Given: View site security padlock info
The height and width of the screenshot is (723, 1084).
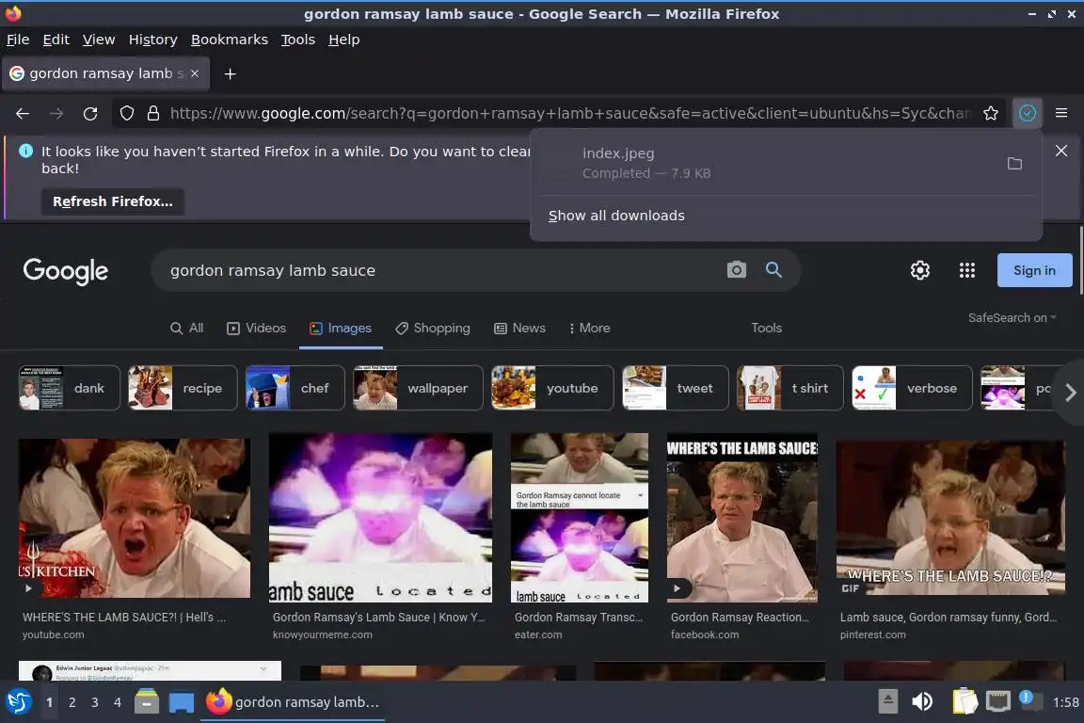Looking at the screenshot, I should point(153,114).
